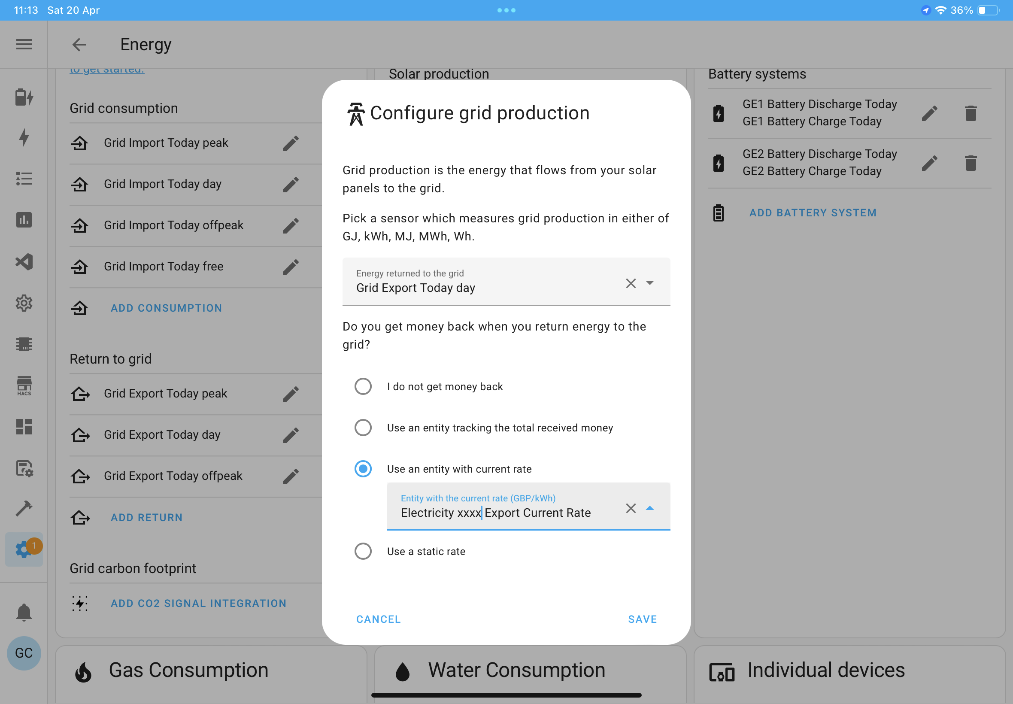Image resolution: width=1013 pixels, height=704 pixels.
Task: Open the cog sidebar icon below VS Code
Action: 24,303
